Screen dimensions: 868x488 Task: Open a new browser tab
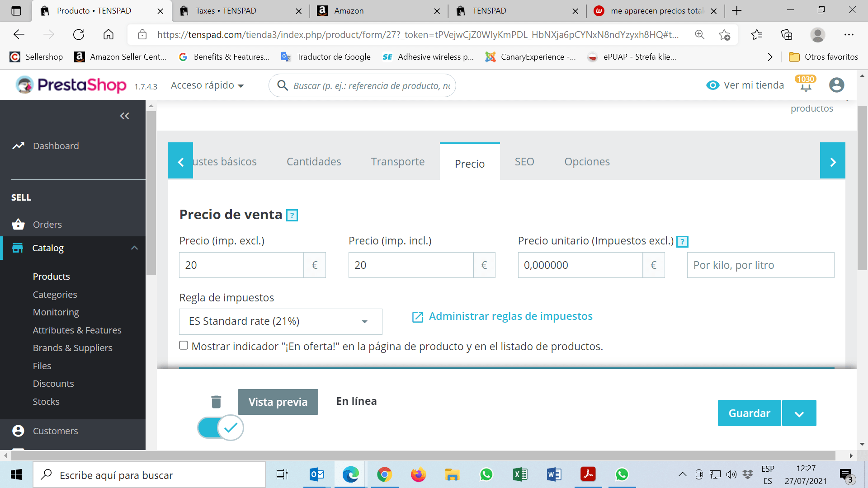tap(737, 11)
